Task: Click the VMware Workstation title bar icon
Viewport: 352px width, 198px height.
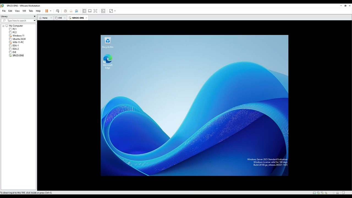Action: click(x=2, y=5)
